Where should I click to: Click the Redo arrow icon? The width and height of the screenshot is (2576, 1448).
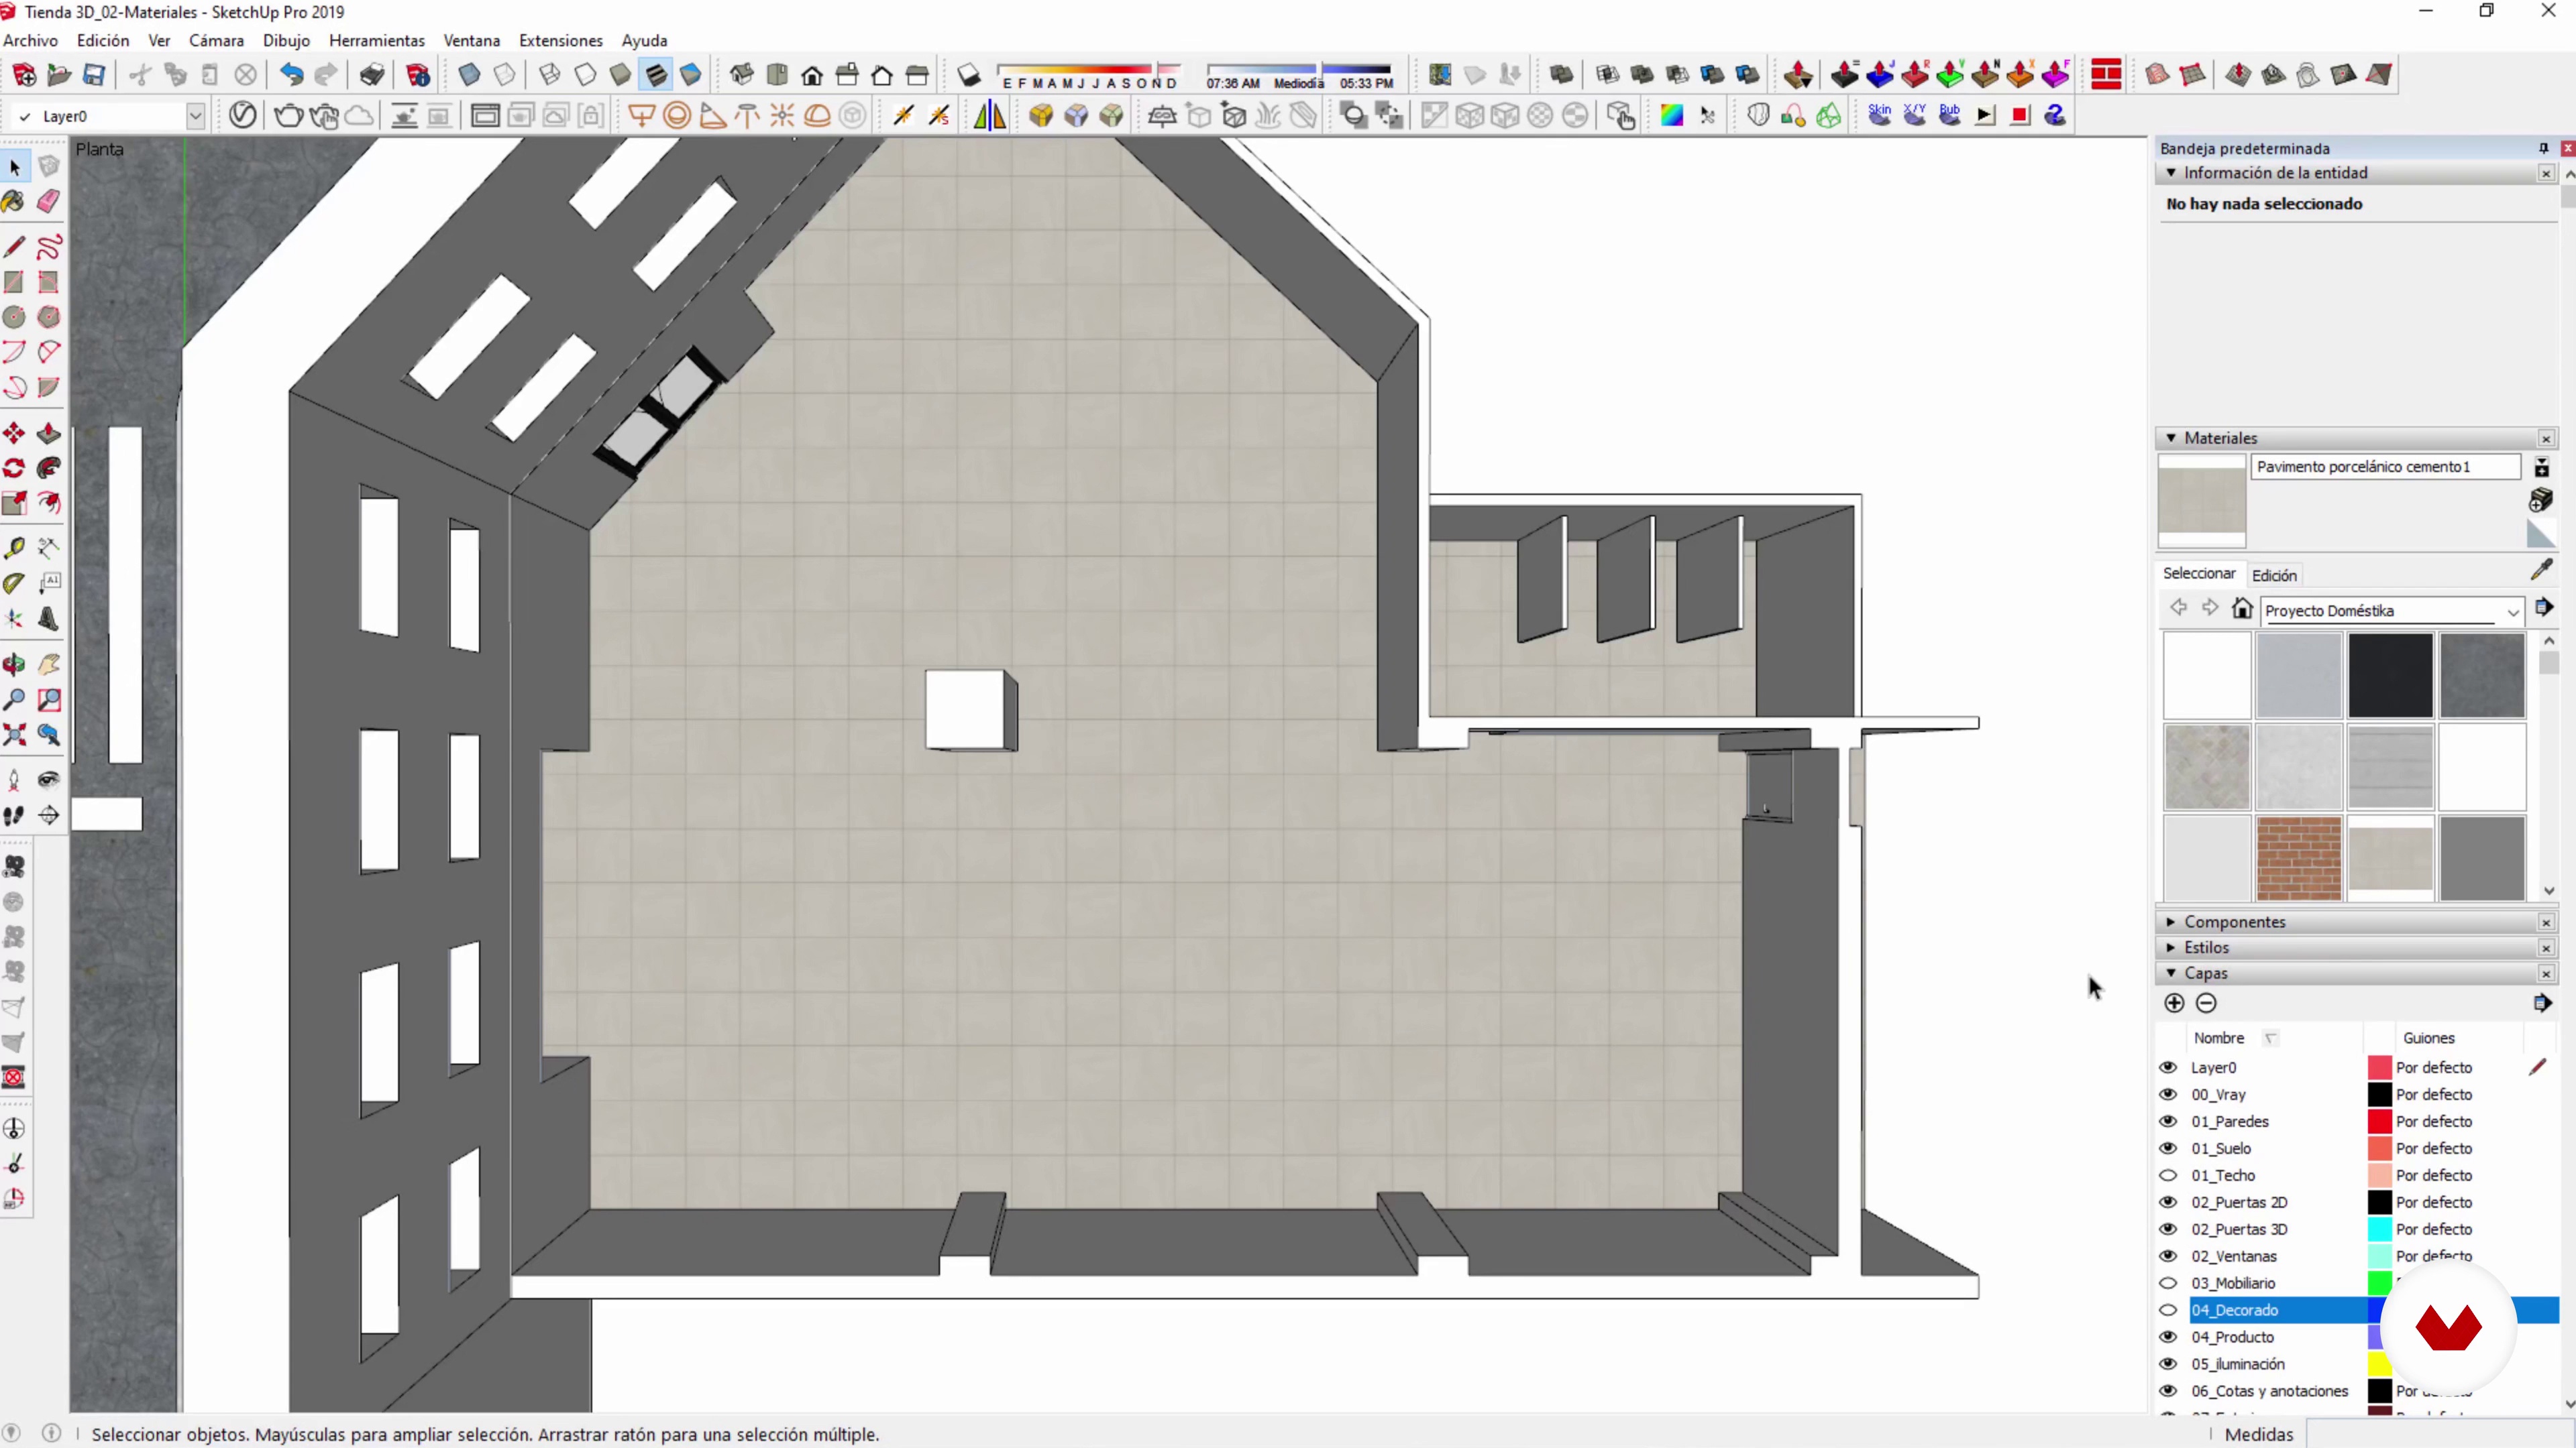325,74
